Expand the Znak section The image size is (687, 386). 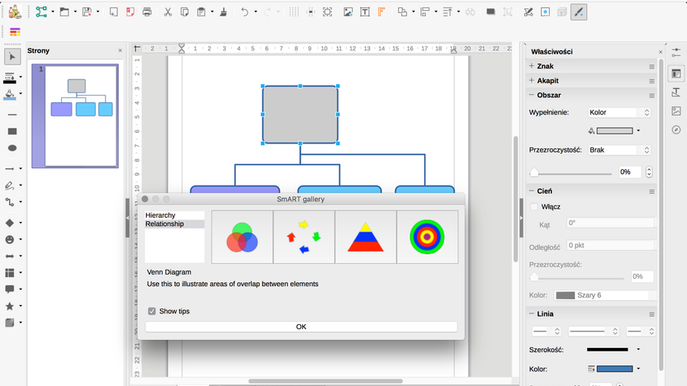[532, 66]
